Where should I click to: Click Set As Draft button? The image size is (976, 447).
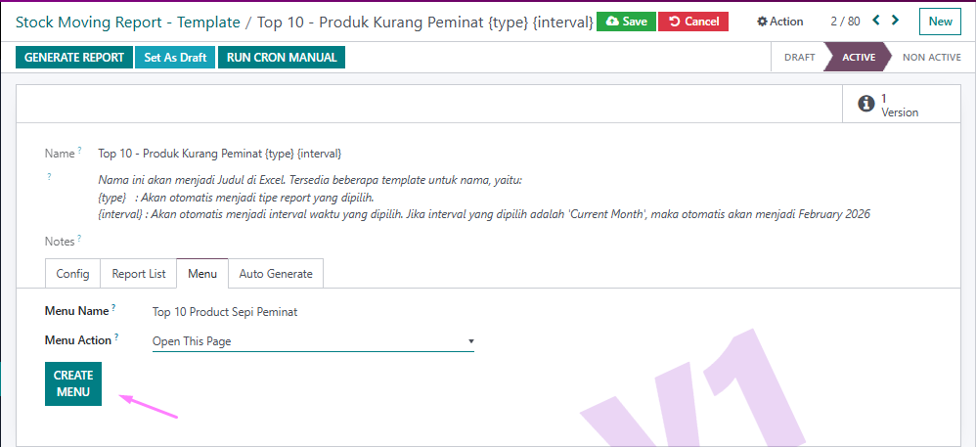[175, 58]
